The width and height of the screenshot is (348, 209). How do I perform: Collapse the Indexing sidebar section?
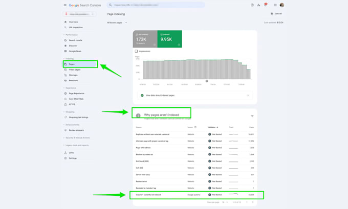tap(69, 59)
